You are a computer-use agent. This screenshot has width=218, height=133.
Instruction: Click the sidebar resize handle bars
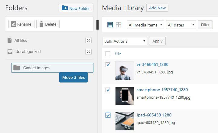coord(97,25)
